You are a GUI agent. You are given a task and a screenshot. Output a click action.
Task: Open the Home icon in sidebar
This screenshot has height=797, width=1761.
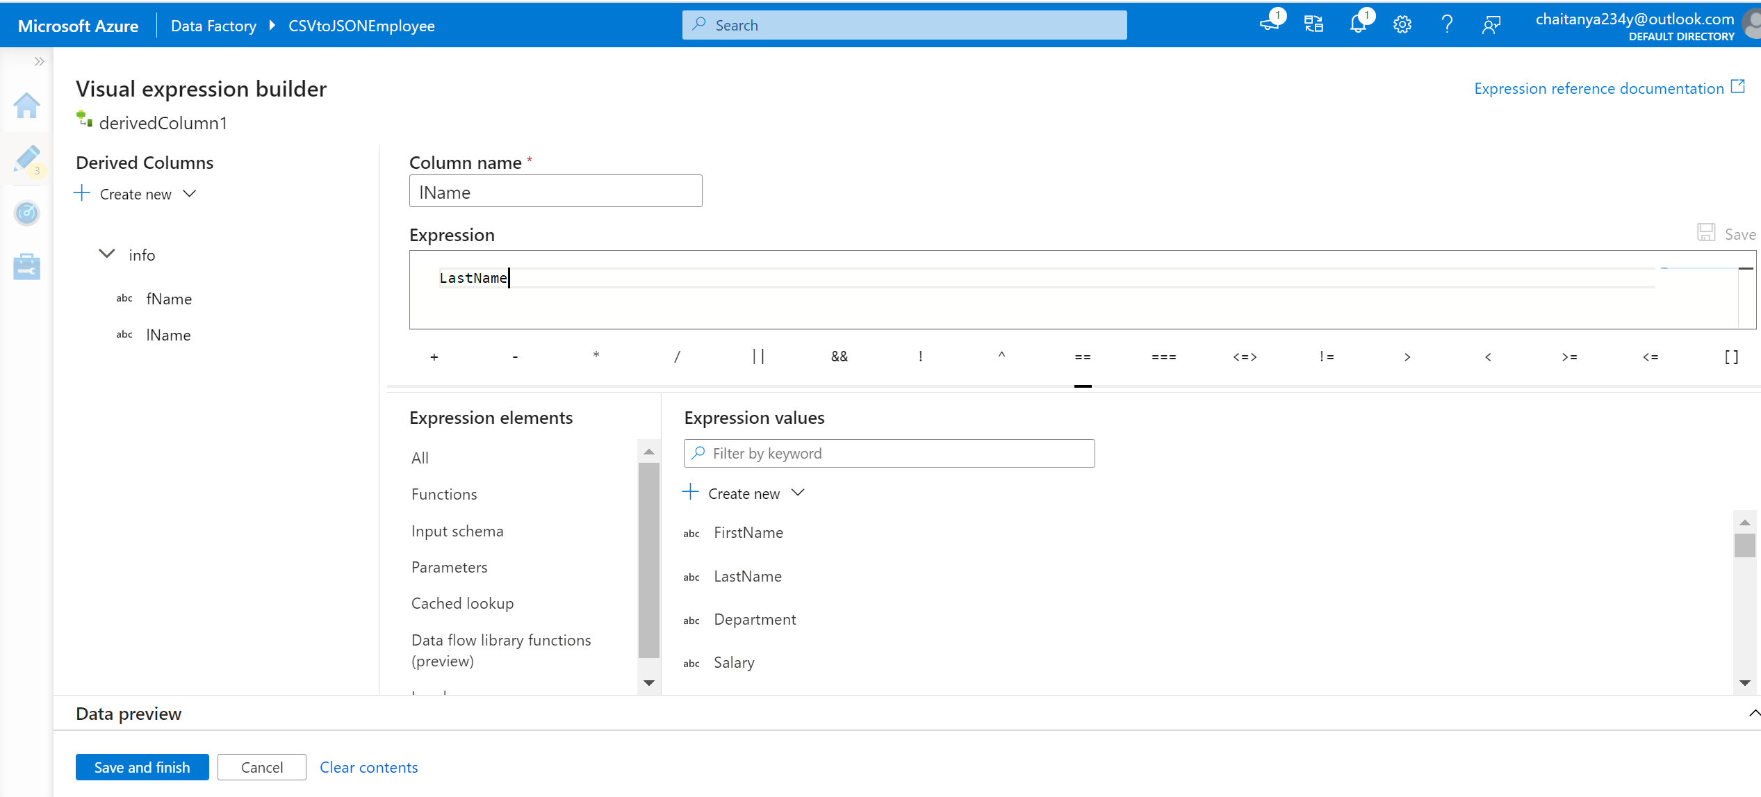(x=26, y=106)
